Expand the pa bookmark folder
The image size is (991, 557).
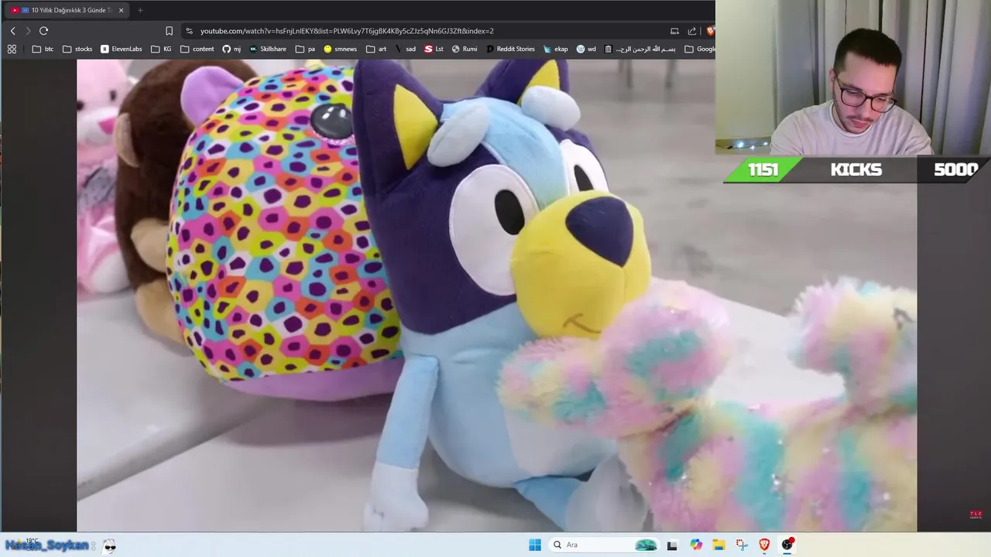click(x=305, y=49)
